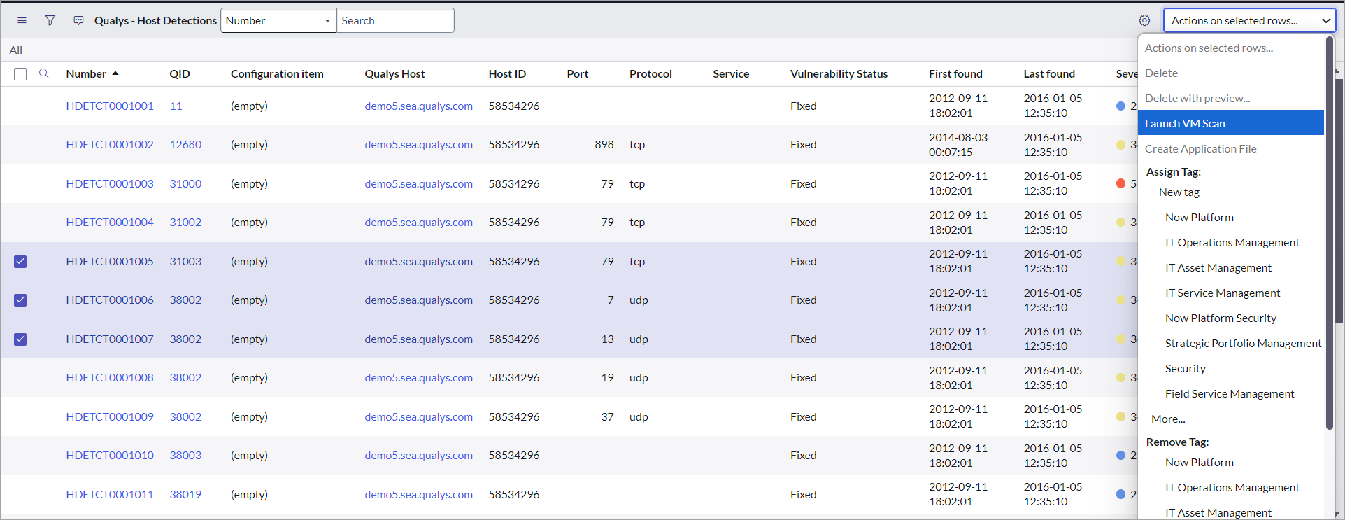Assign the IT Asset Management tag
The image size is (1345, 520).
(x=1218, y=268)
